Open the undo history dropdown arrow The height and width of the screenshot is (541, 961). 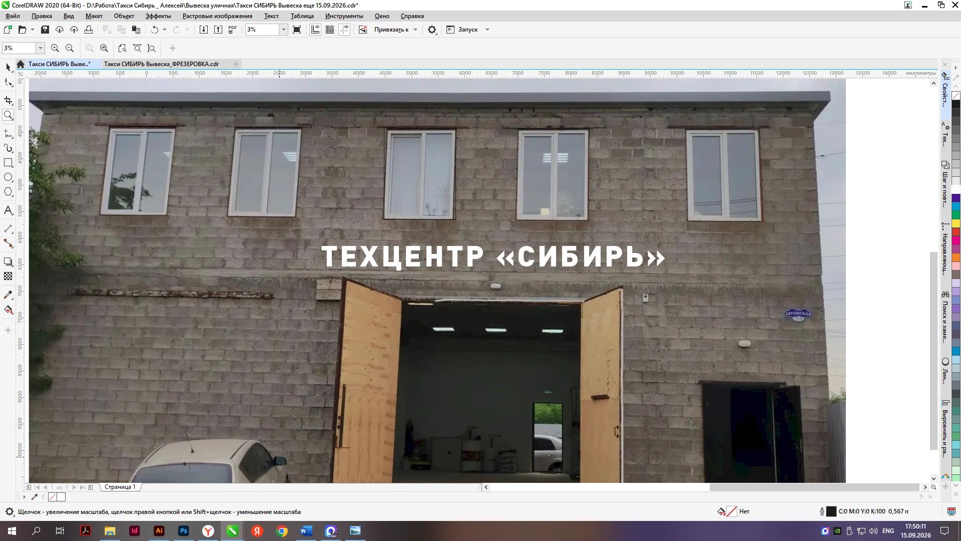pyautogui.click(x=165, y=30)
